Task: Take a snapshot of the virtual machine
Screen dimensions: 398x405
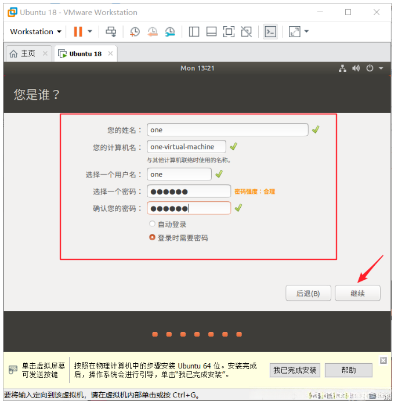Action: pyautogui.click(x=135, y=32)
